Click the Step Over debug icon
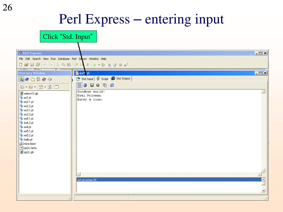Screen dimensions: 283x212 (x=115, y=65)
